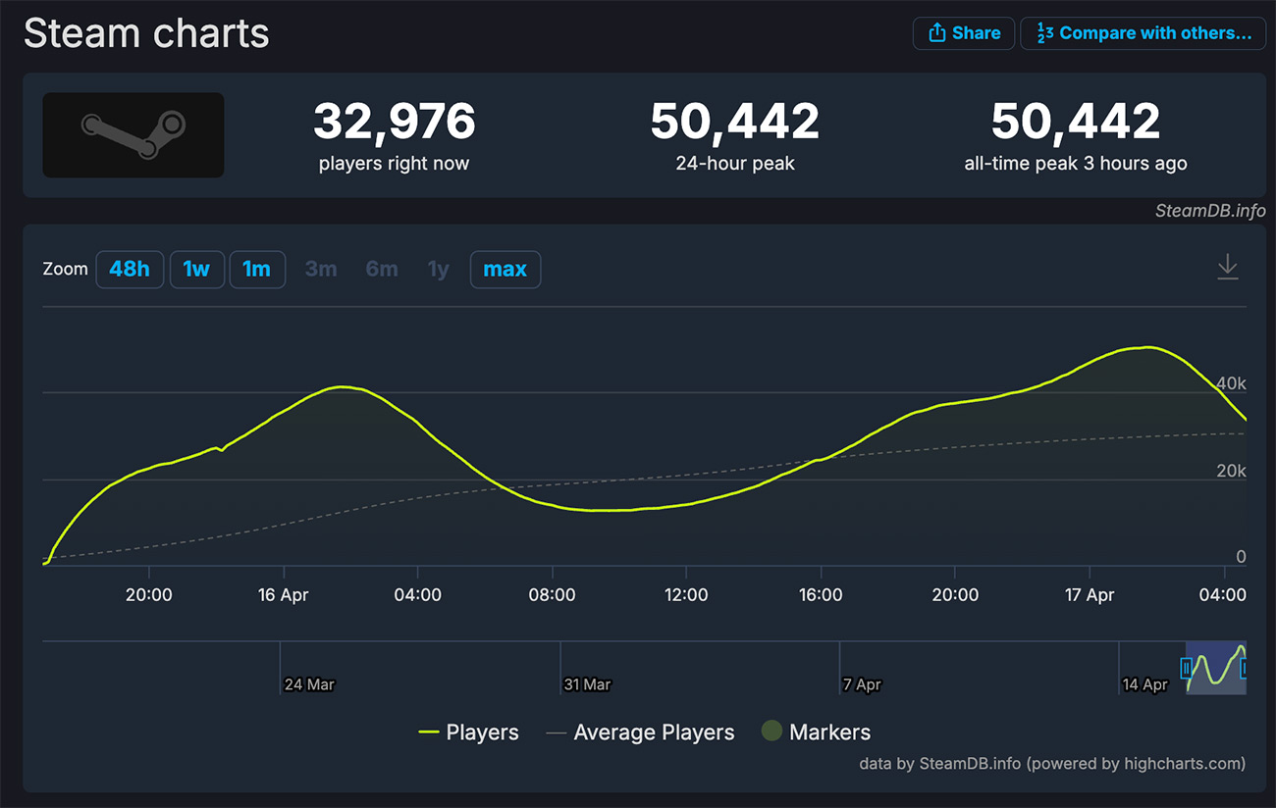Download chart via the download arrow icon
Image resolution: width=1276 pixels, height=808 pixels.
click(1227, 267)
